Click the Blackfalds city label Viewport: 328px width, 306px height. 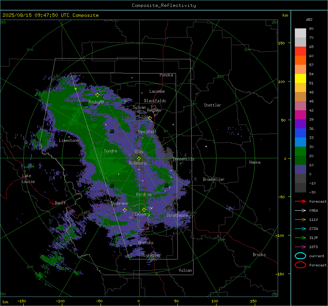(x=155, y=101)
